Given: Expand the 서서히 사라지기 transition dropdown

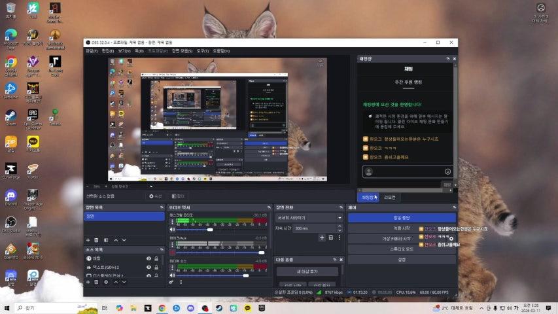Looking at the screenshot, I should (309, 217).
